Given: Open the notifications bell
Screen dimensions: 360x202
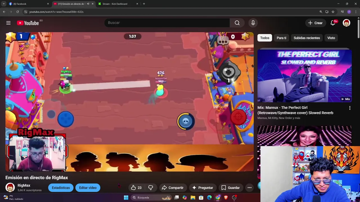Looking at the screenshot, I should [333, 23].
